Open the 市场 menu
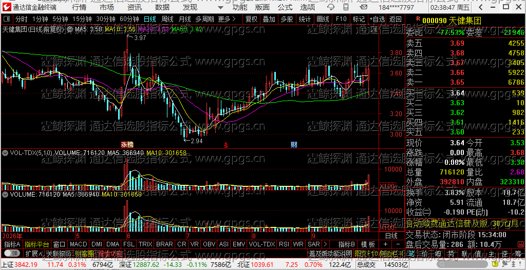Screen dimensions: 526x270 pyautogui.click(x=107, y=7)
